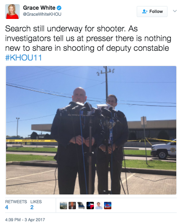Click the blue verified badge

[59, 8]
